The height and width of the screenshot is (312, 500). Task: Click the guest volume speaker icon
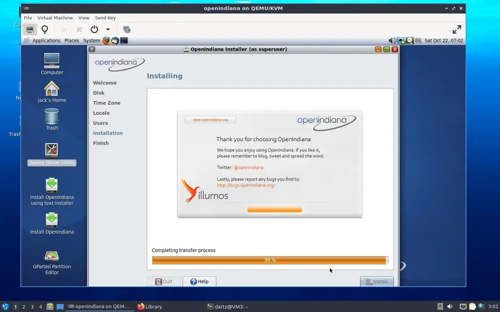pos(392,41)
